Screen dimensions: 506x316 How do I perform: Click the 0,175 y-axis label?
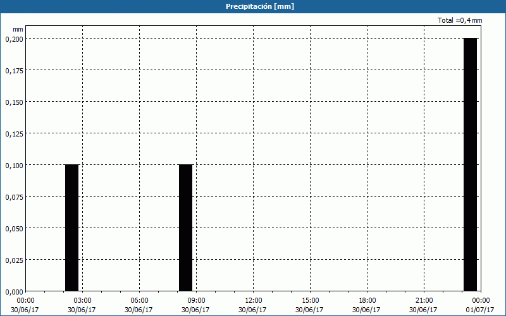[14, 70]
